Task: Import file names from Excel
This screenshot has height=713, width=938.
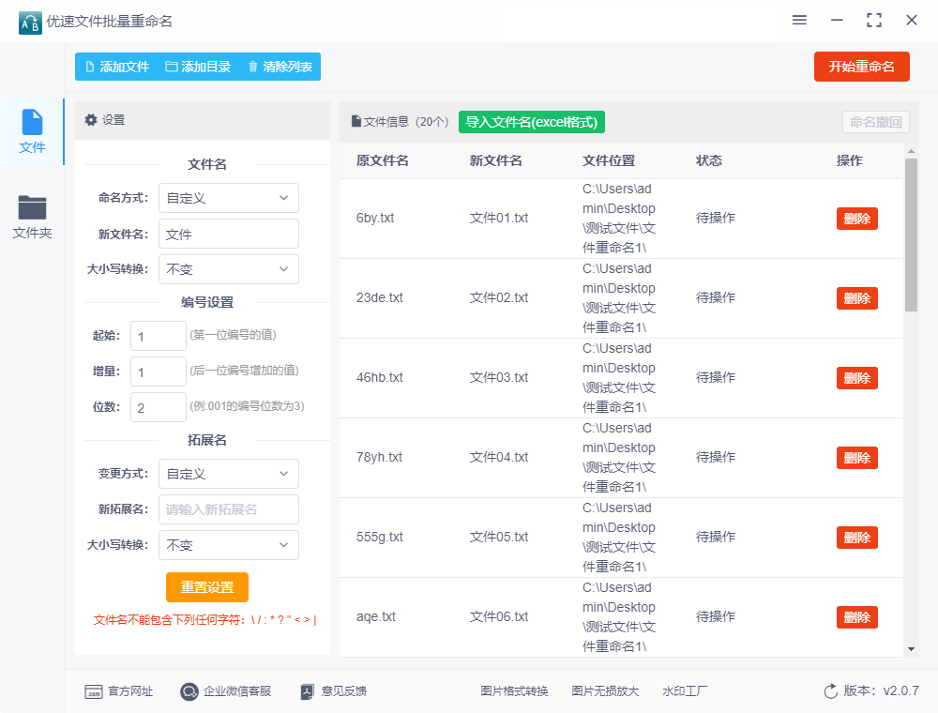Action: tap(532, 122)
